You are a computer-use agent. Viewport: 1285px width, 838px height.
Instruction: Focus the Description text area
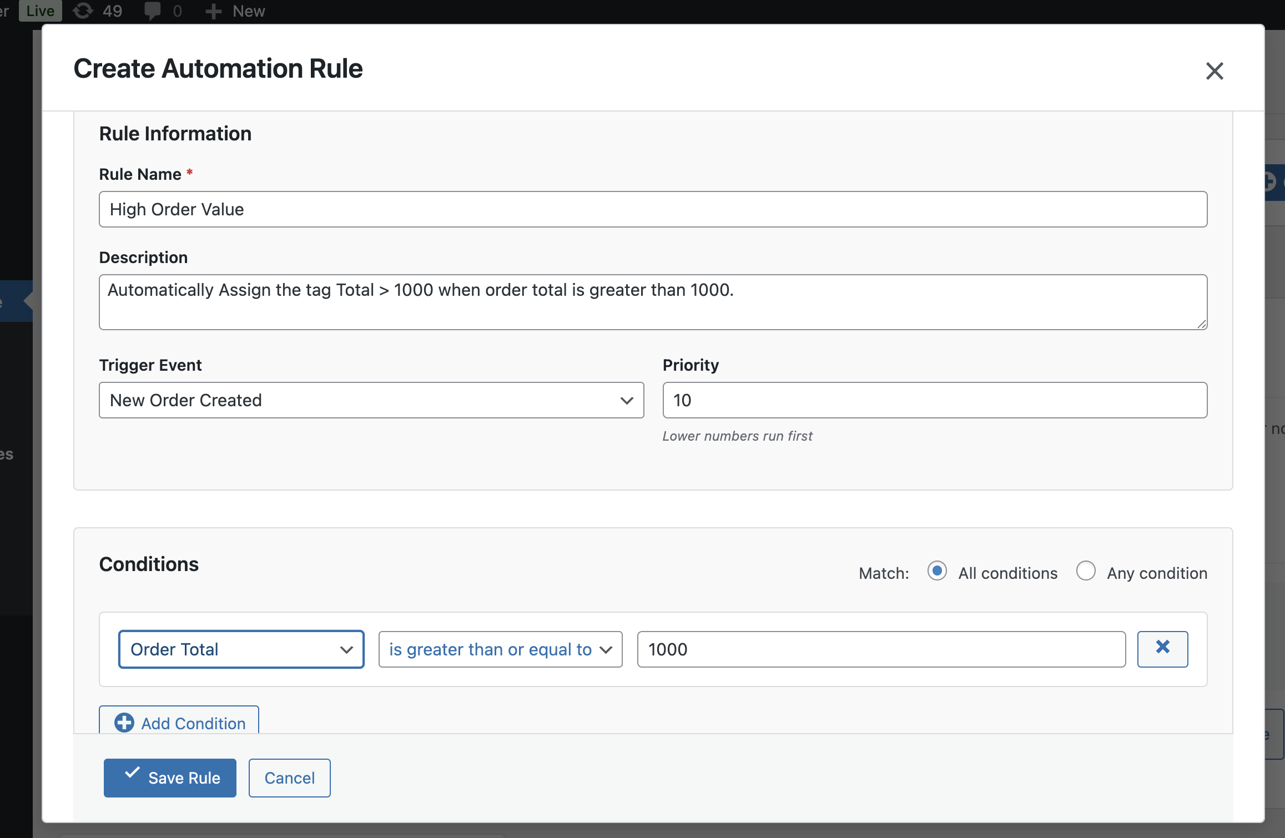pos(652,302)
